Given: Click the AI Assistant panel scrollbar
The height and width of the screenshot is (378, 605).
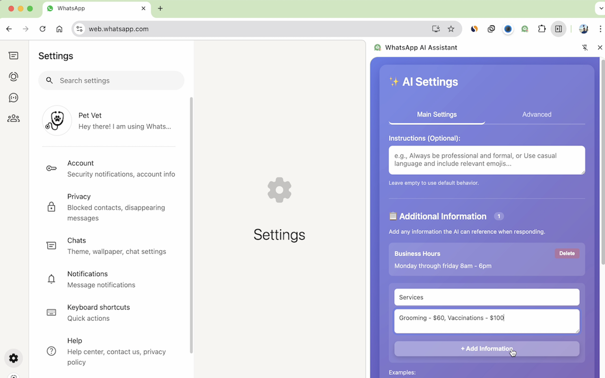Looking at the screenshot, I should [x=603, y=162].
